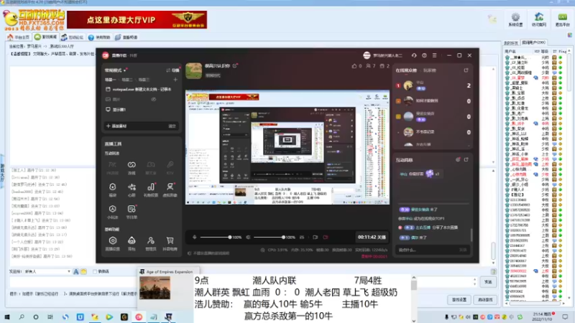Image resolution: width=575 pixels, height=323 pixels.
Task: Click the 添加素材 add source button
Action: coord(116,126)
